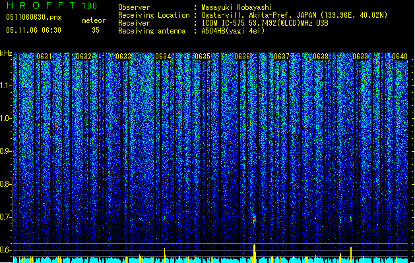415x263 pixels.
Task: Click the "Observer" field label
Action: pos(134,7)
